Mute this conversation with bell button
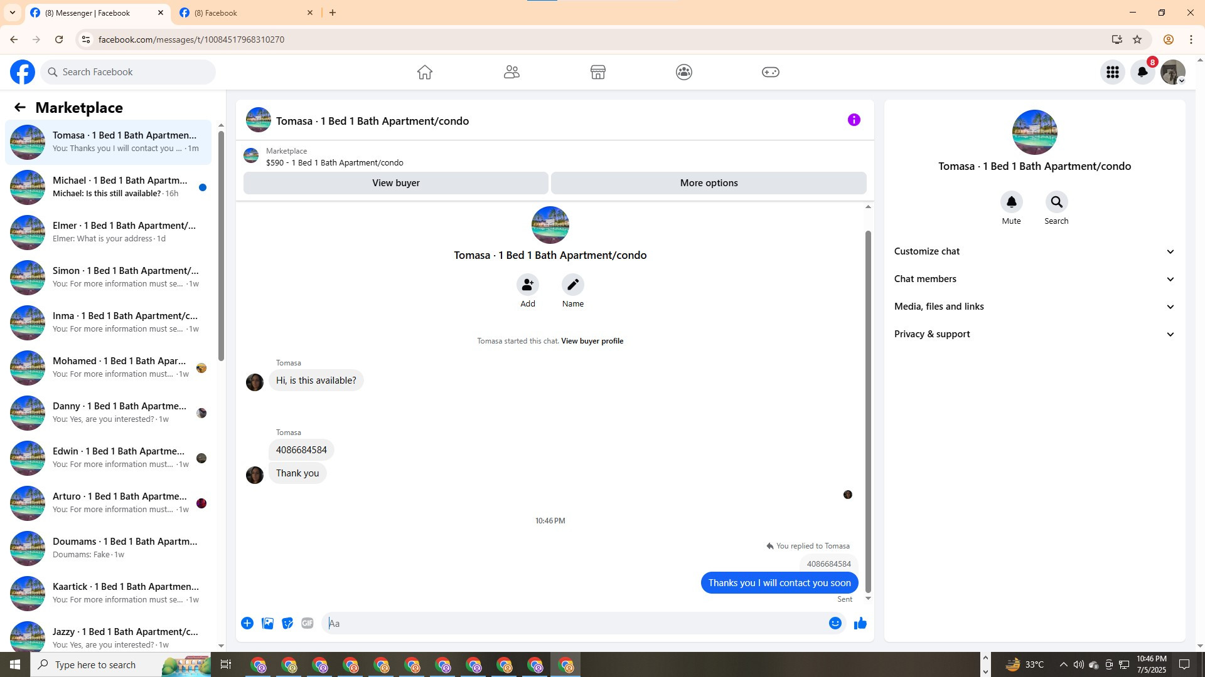Screen dimensions: 1205x677 [1011, 202]
